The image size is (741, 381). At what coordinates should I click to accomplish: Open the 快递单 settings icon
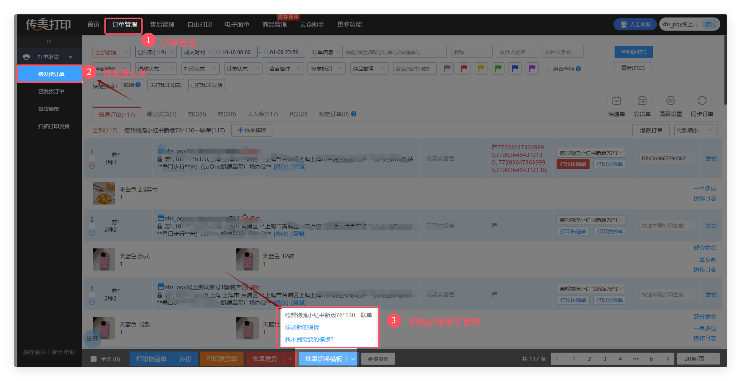point(616,101)
